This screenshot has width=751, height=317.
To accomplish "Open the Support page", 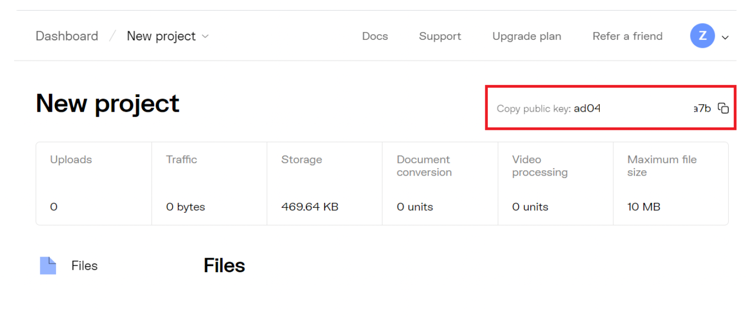I will (x=440, y=36).
